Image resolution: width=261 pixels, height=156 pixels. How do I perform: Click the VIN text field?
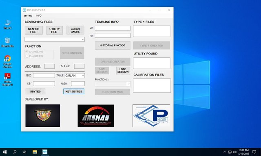pos(113,28)
